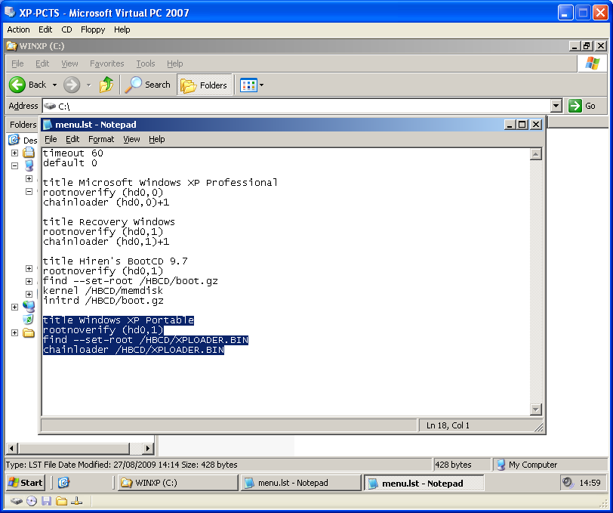Open the Forward button history dropdown arrow

point(89,85)
